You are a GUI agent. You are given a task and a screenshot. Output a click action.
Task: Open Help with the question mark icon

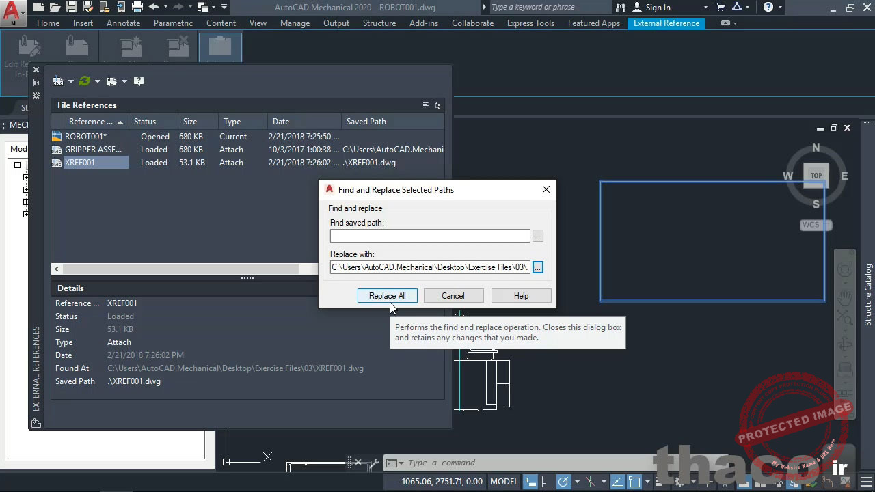click(768, 8)
